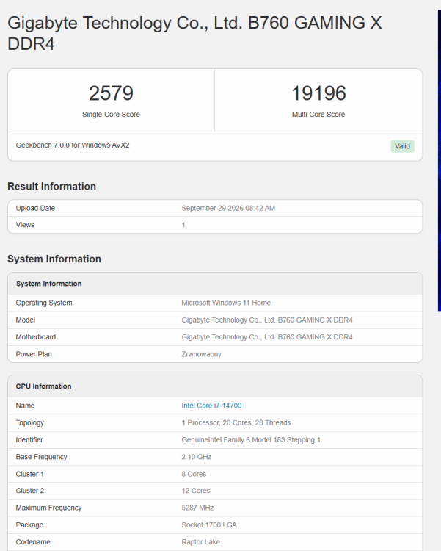Viewport: 441px width, 551px height.
Task: Select the 8 Cores value
Action: [194, 474]
